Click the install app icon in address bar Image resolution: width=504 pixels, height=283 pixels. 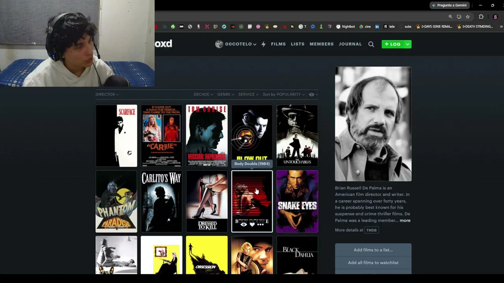pyautogui.click(x=459, y=17)
